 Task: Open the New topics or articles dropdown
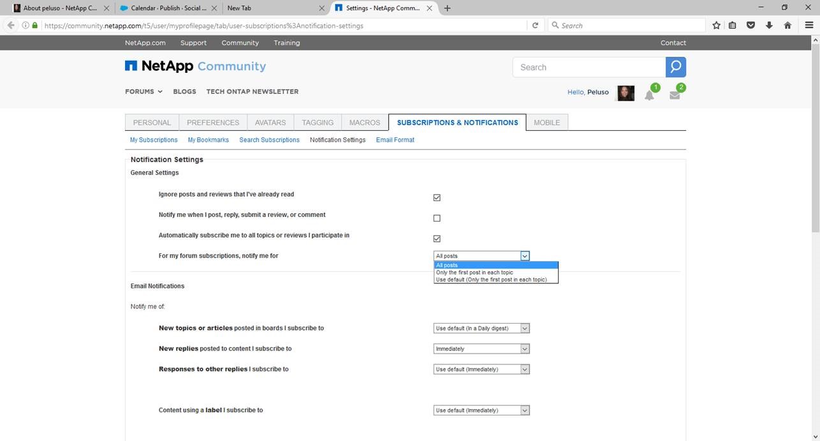pos(481,329)
